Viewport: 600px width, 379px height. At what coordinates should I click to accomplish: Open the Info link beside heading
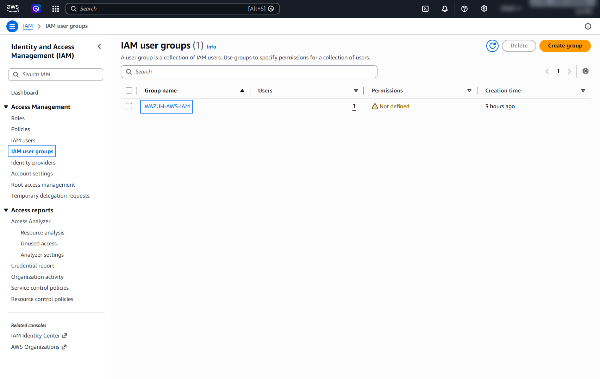(211, 47)
